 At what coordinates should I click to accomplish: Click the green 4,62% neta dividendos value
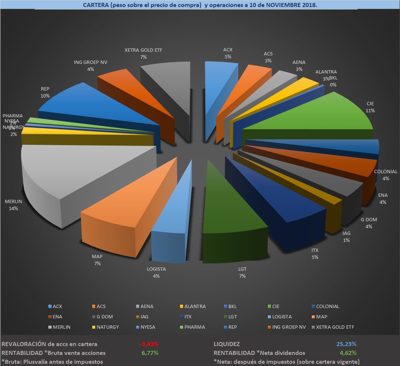coord(348,353)
